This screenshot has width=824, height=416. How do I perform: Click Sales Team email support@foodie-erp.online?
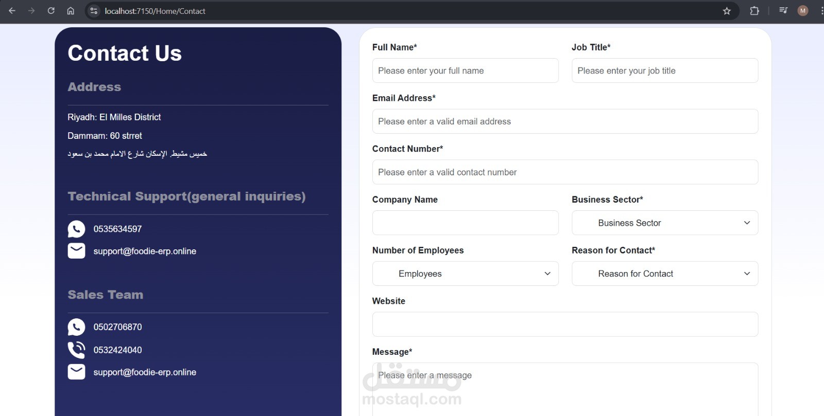point(145,372)
